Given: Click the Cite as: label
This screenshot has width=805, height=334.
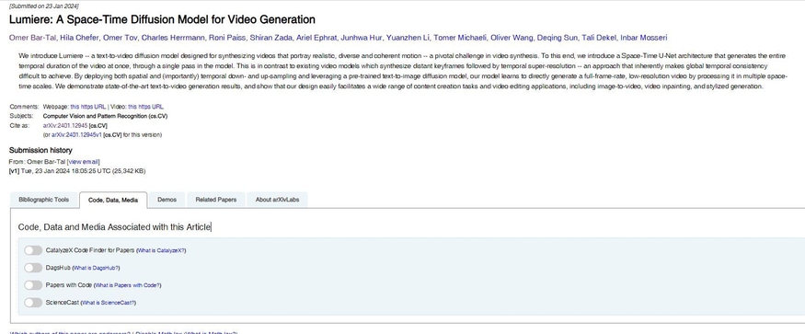Looking at the screenshot, I should pyautogui.click(x=20, y=125).
